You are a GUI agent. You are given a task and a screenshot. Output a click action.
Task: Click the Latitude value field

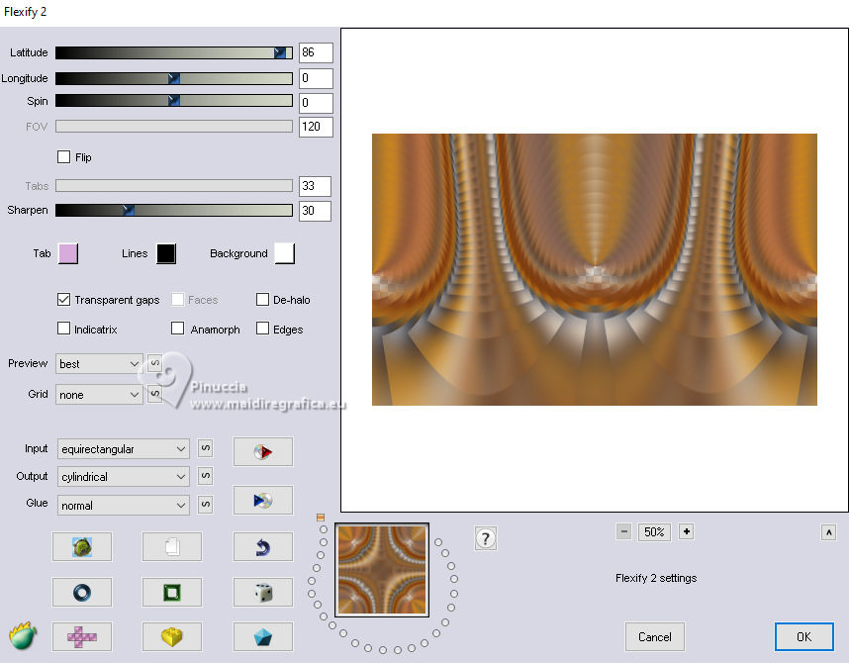coord(316,52)
